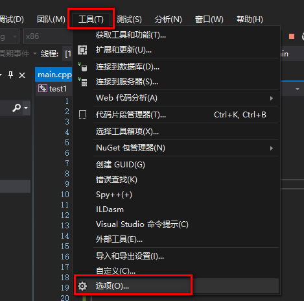
Task: Expand NuGet 包管理器(N) submenu arrow
Action: point(272,148)
